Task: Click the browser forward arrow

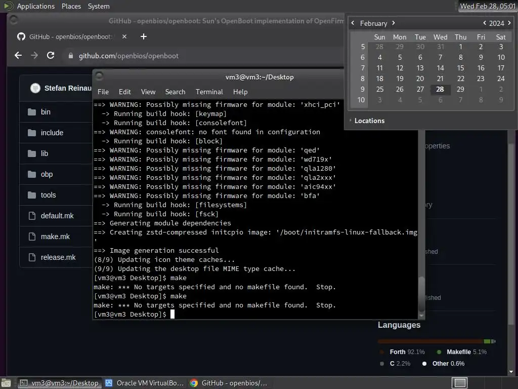Action: click(x=34, y=56)
